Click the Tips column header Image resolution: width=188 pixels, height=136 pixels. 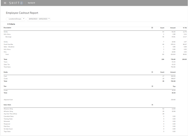click(x=174, y=86)
